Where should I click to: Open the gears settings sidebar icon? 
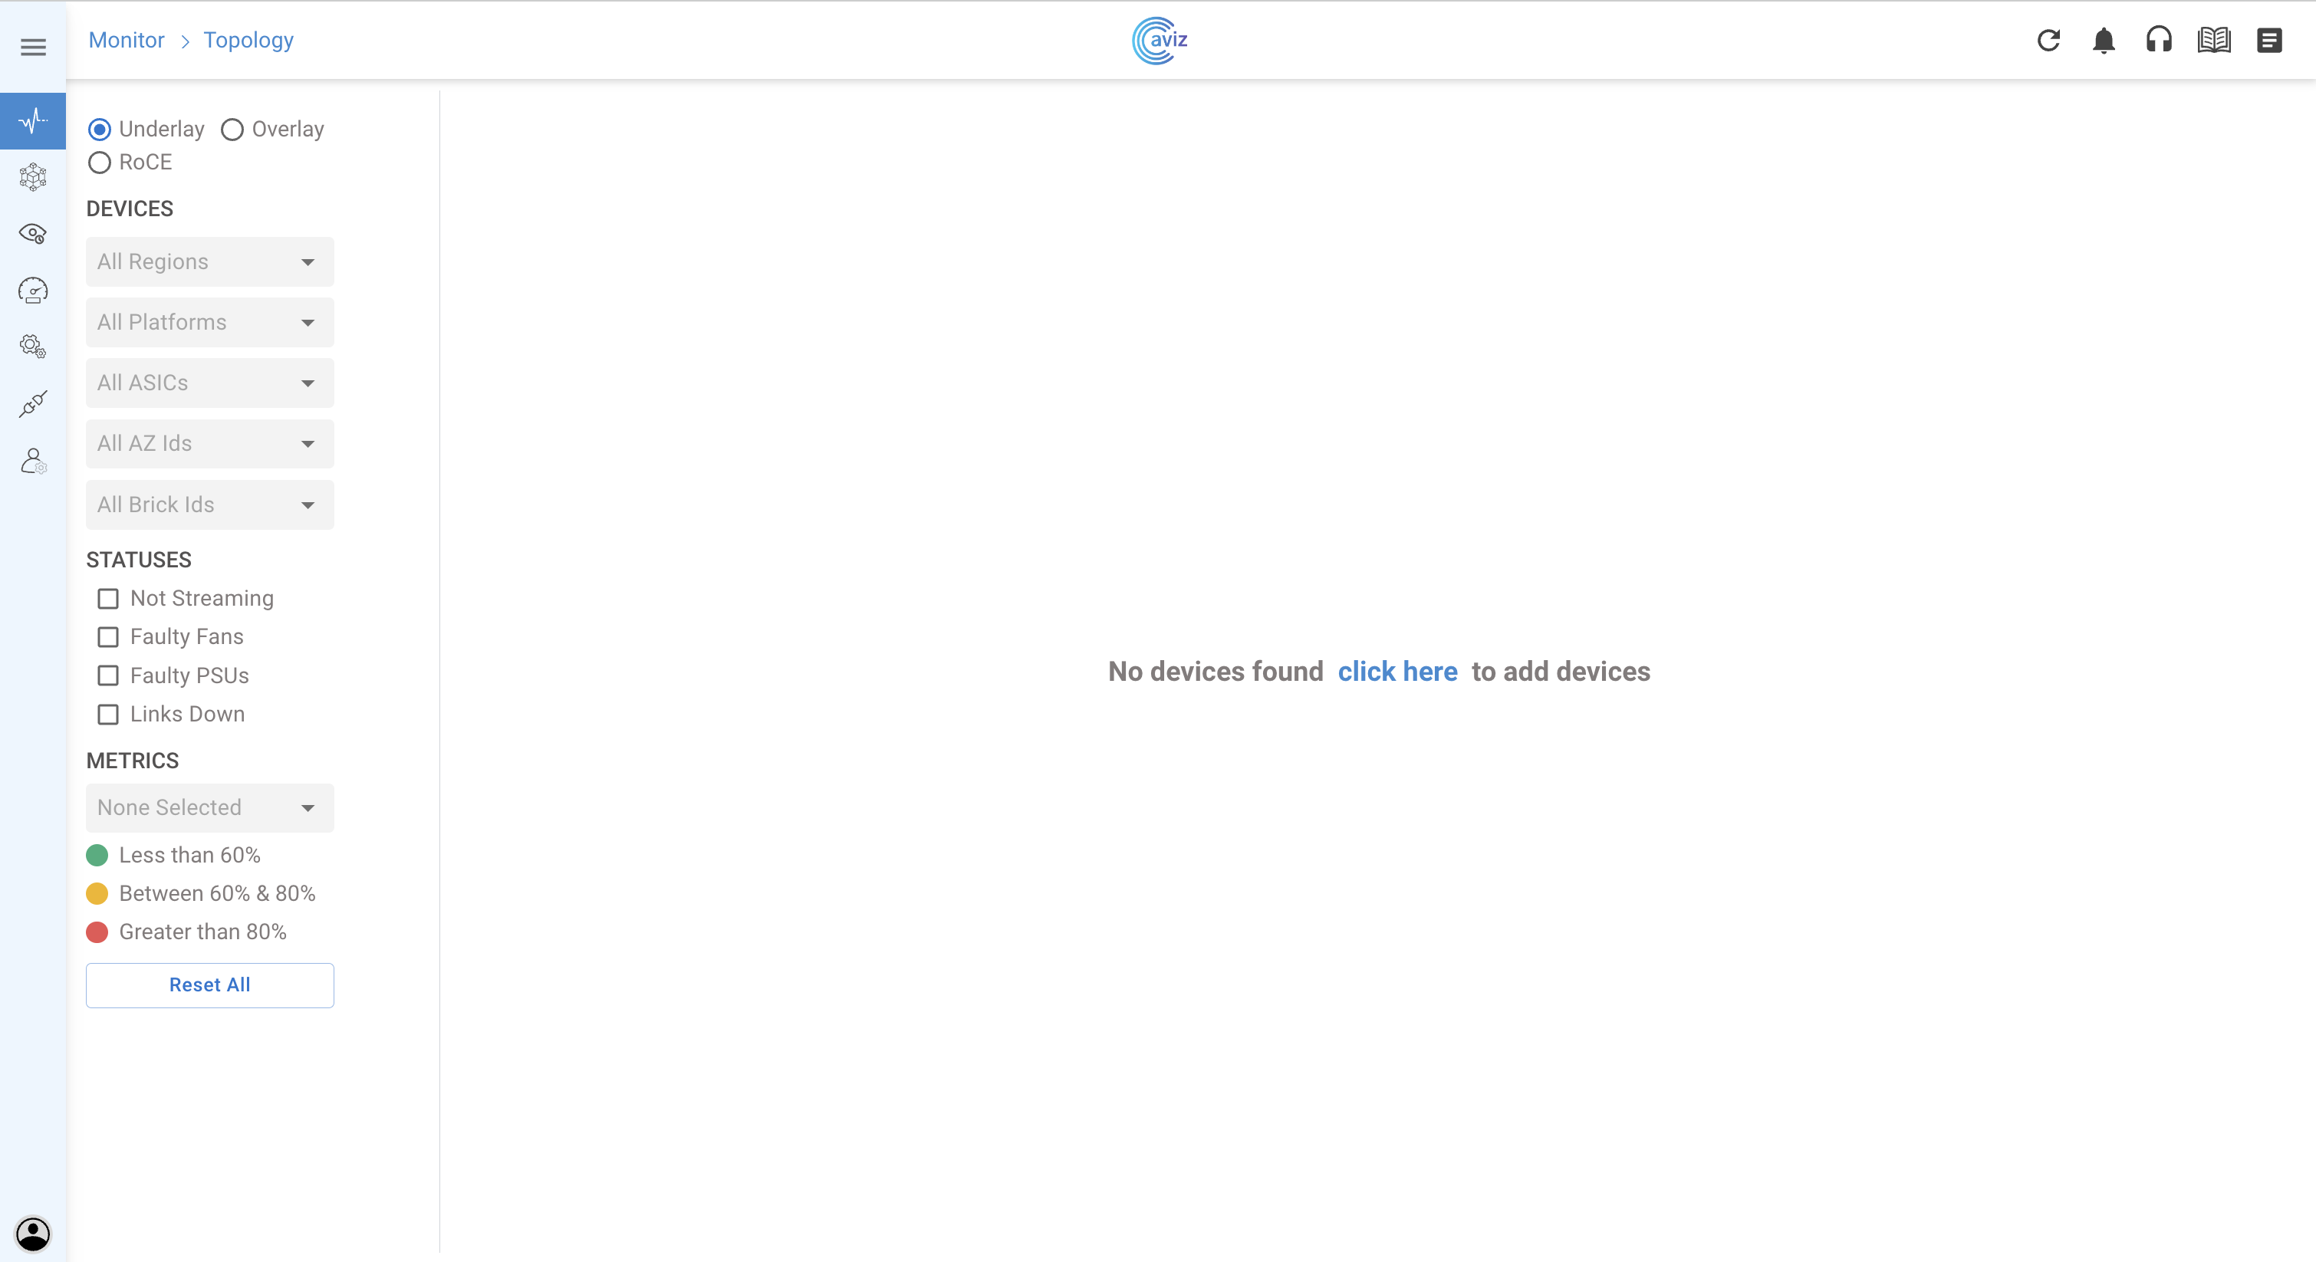(33, 347)
